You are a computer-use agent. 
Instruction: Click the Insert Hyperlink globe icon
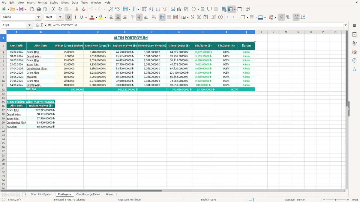pyautogui.click(x=203, y=9)
